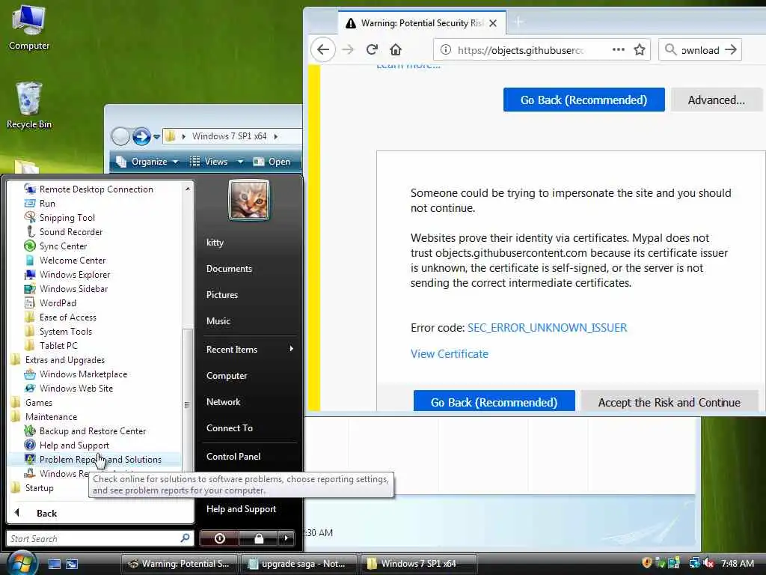
Task: Open Music from Start menu
Action: tap(218, 321)
